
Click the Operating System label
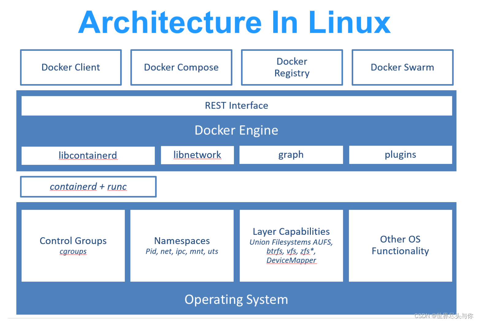[x=236, y=300]
